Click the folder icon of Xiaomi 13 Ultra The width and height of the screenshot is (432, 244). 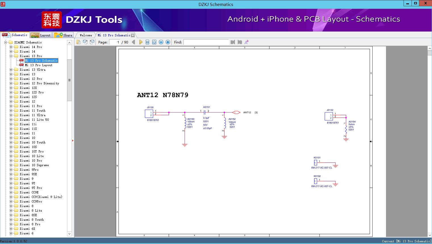pyautogui.click(x=16, y=70)
